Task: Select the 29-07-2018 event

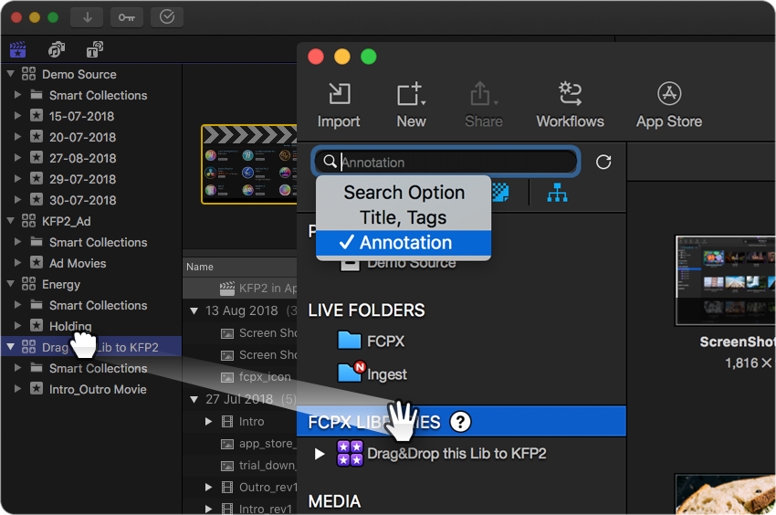Action: click(82, 179)
